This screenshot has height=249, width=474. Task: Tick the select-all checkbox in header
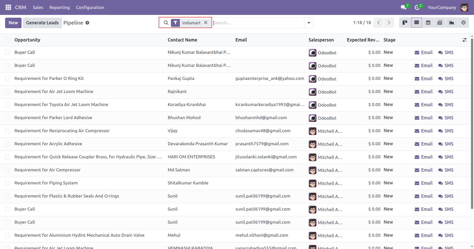[7, 40]
